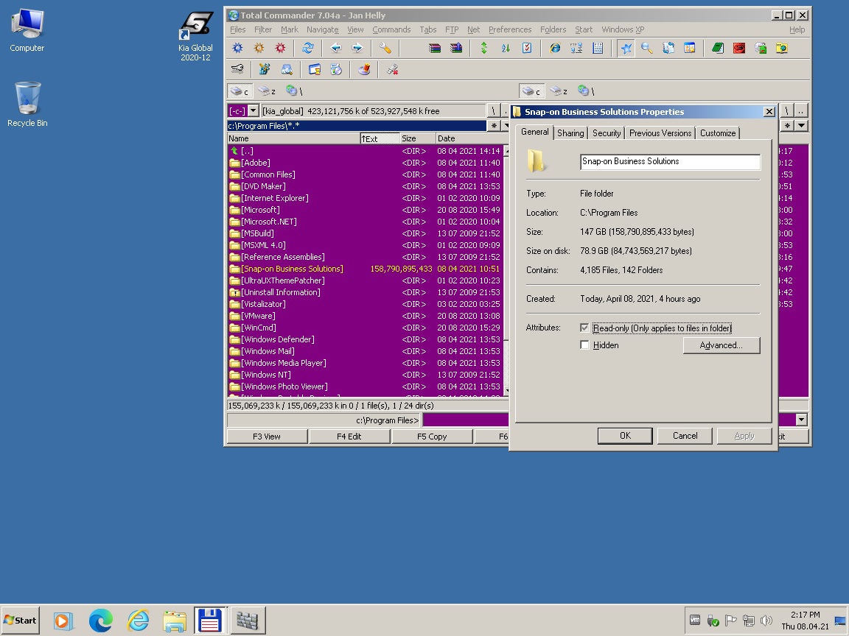Open Microsoft Edge from the taskbar
Viewport: 849px width, 636px height.
pyautogui.click(x=101, y=621)
